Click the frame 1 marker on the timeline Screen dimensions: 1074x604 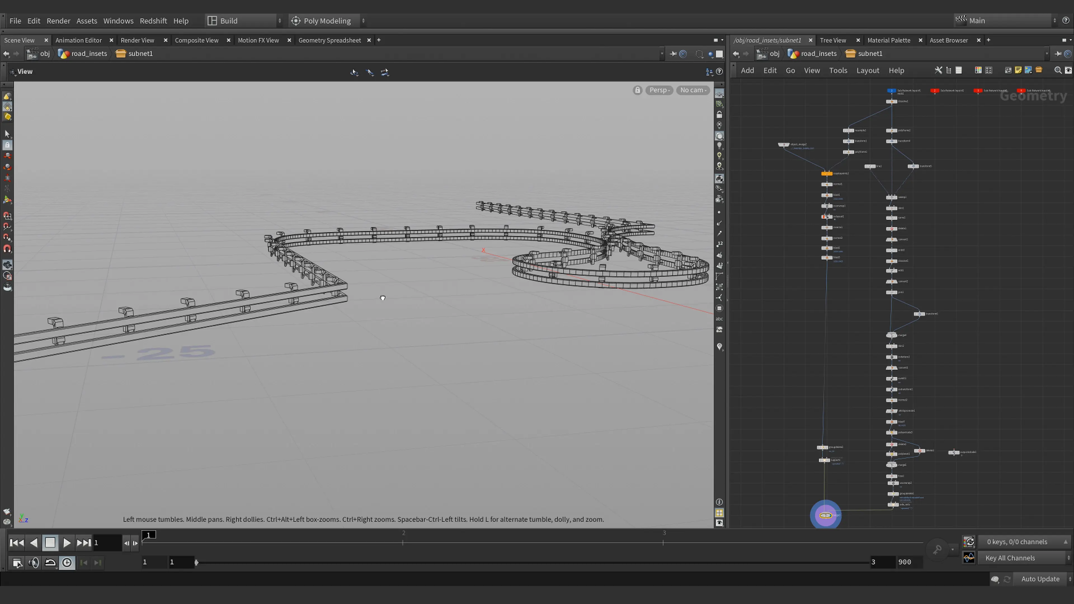(149, 535)
